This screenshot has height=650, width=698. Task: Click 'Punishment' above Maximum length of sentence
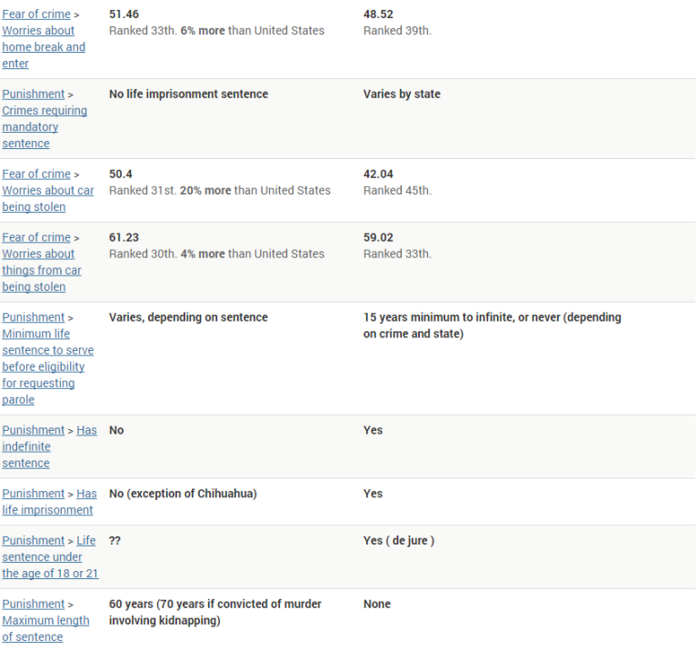(x=34, y=605)
